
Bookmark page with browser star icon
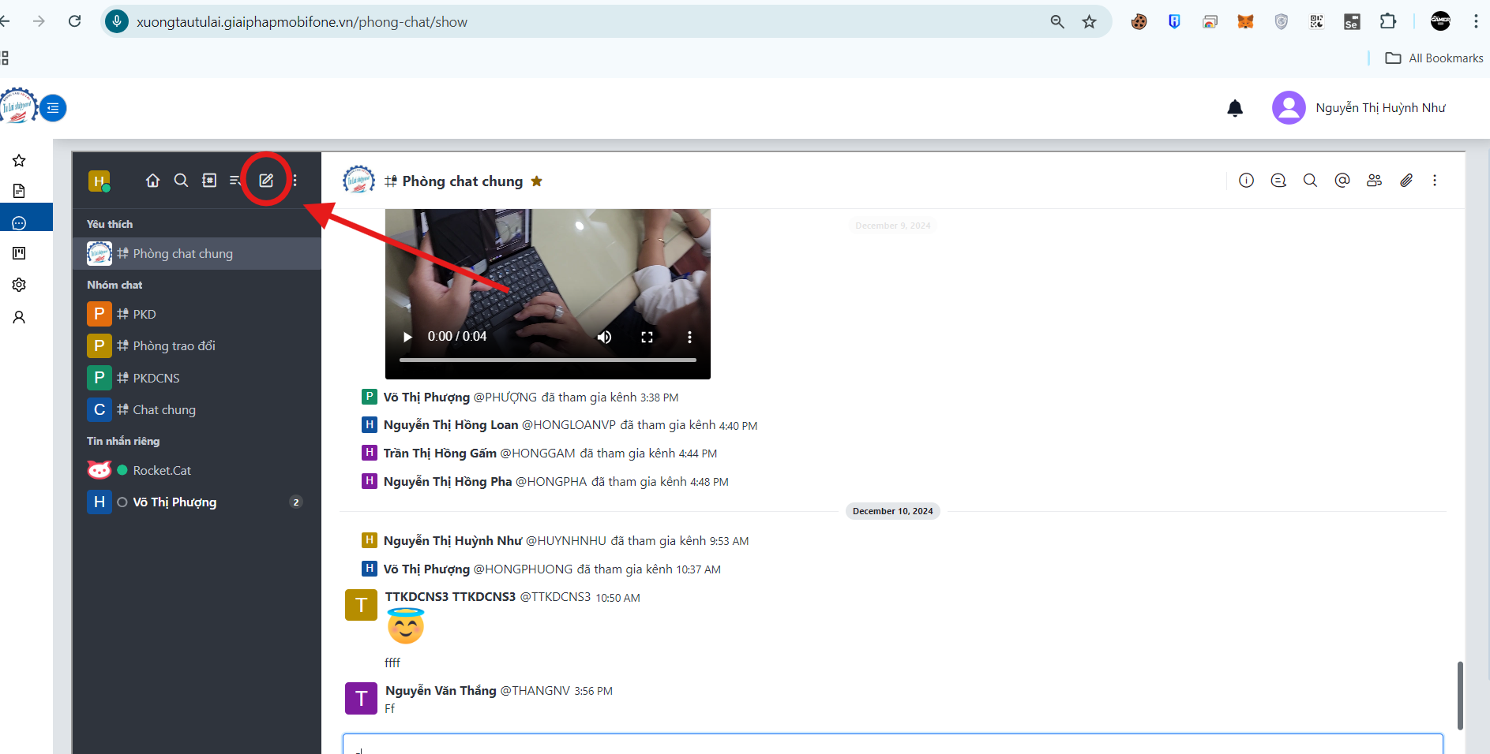pos(1089,21)
